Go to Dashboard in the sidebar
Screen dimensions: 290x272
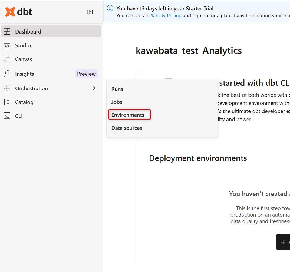pos(51,31)
